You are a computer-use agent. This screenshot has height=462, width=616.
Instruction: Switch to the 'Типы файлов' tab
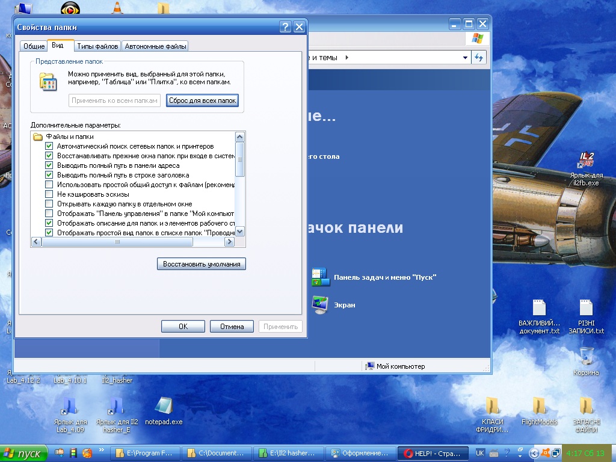click(97, 46)
